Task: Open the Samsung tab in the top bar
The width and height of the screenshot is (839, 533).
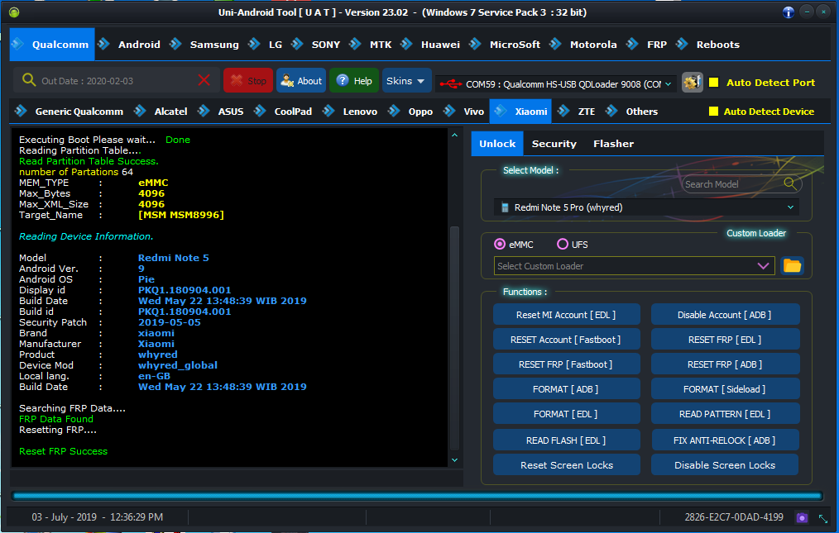Action: click(x=214, y=45)
